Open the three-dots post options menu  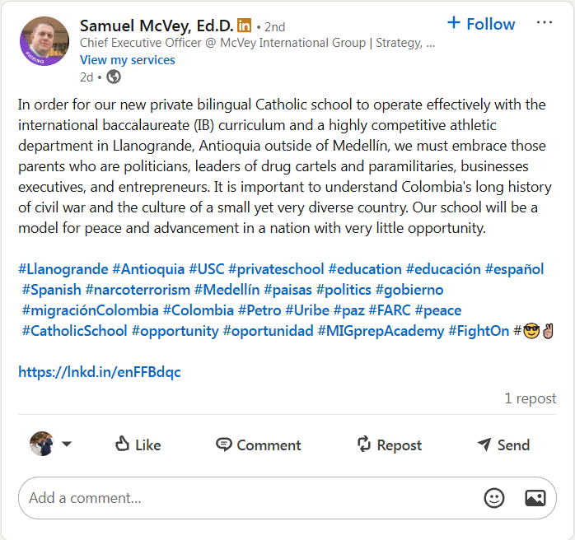pyautogui.click(x=545, y=23)
